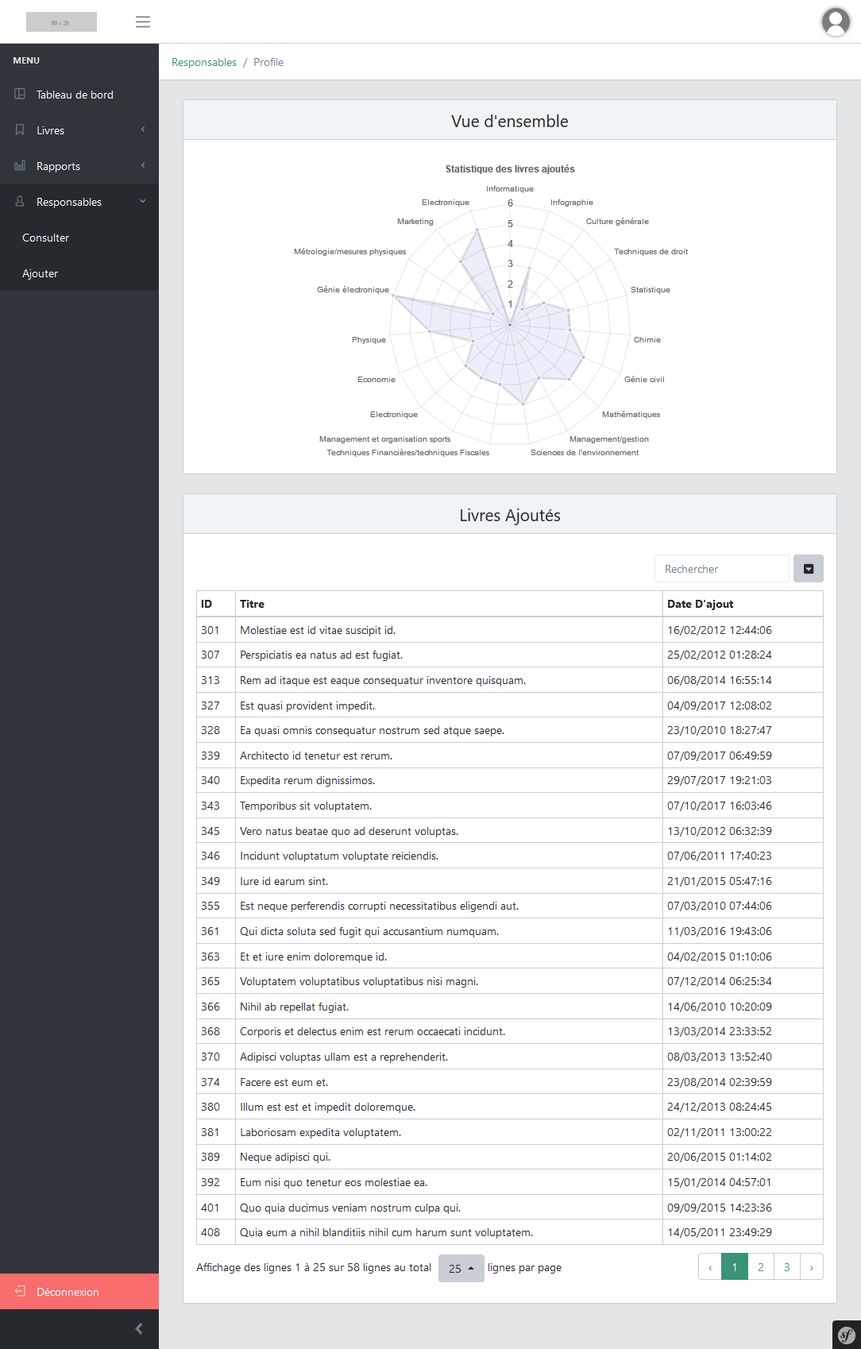Click ID cell 368

(216, 1031)
